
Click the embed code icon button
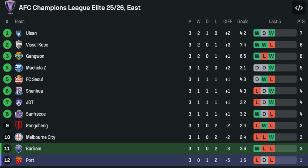(x=299, y=8)
